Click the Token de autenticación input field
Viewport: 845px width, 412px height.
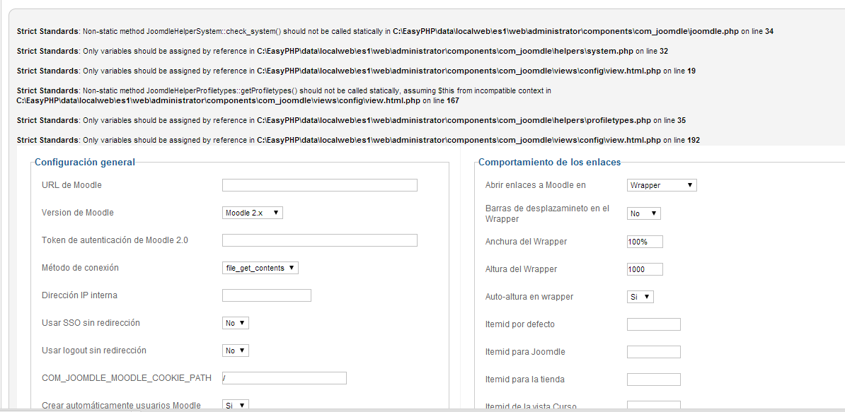[x=319, y=240]
